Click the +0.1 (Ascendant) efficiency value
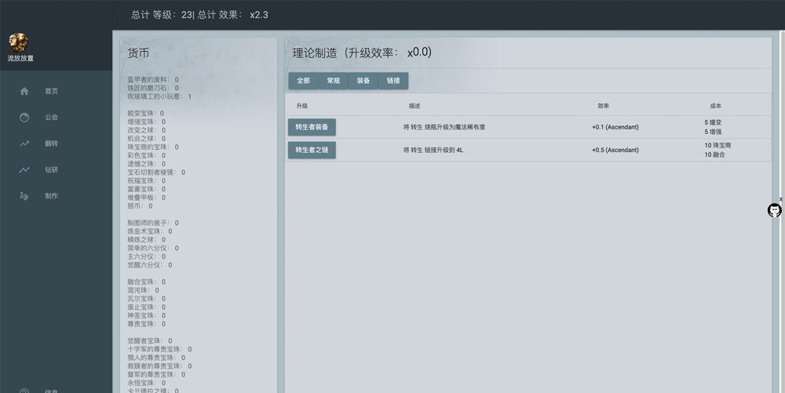Image resolution: width=785 pixels, height=393 pixels. (615, 127)
